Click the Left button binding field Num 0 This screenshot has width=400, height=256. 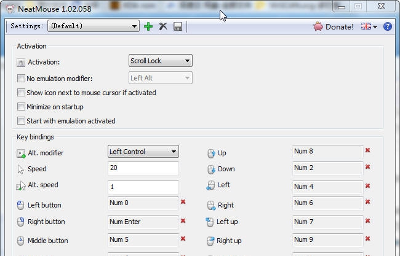pyautogui.click(x=143, y=203)
